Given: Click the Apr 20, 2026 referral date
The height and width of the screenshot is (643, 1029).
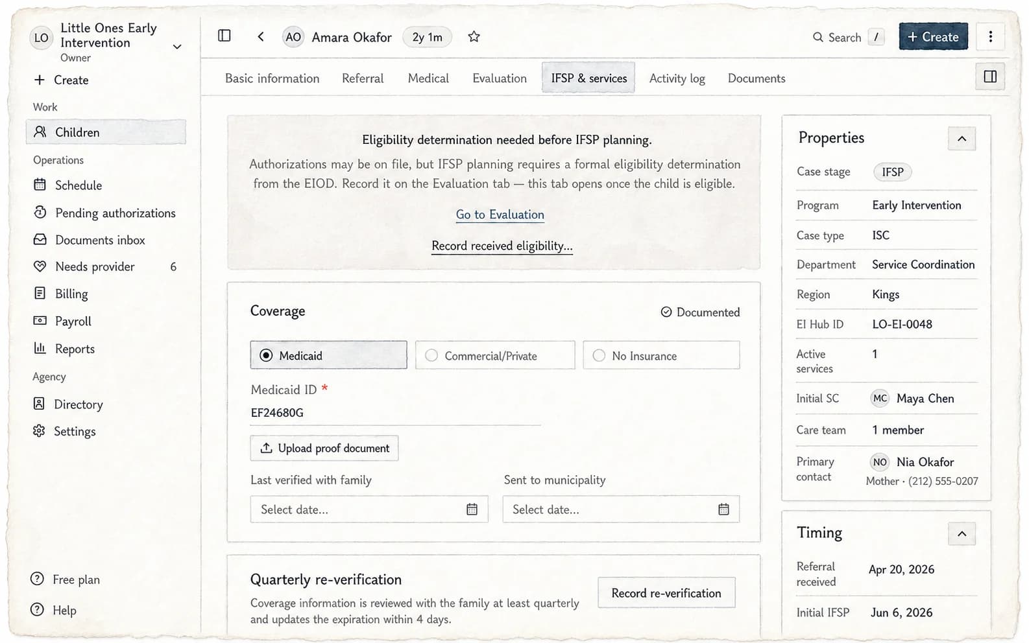Looking at the screenshot, I should [x=902, y=569].
